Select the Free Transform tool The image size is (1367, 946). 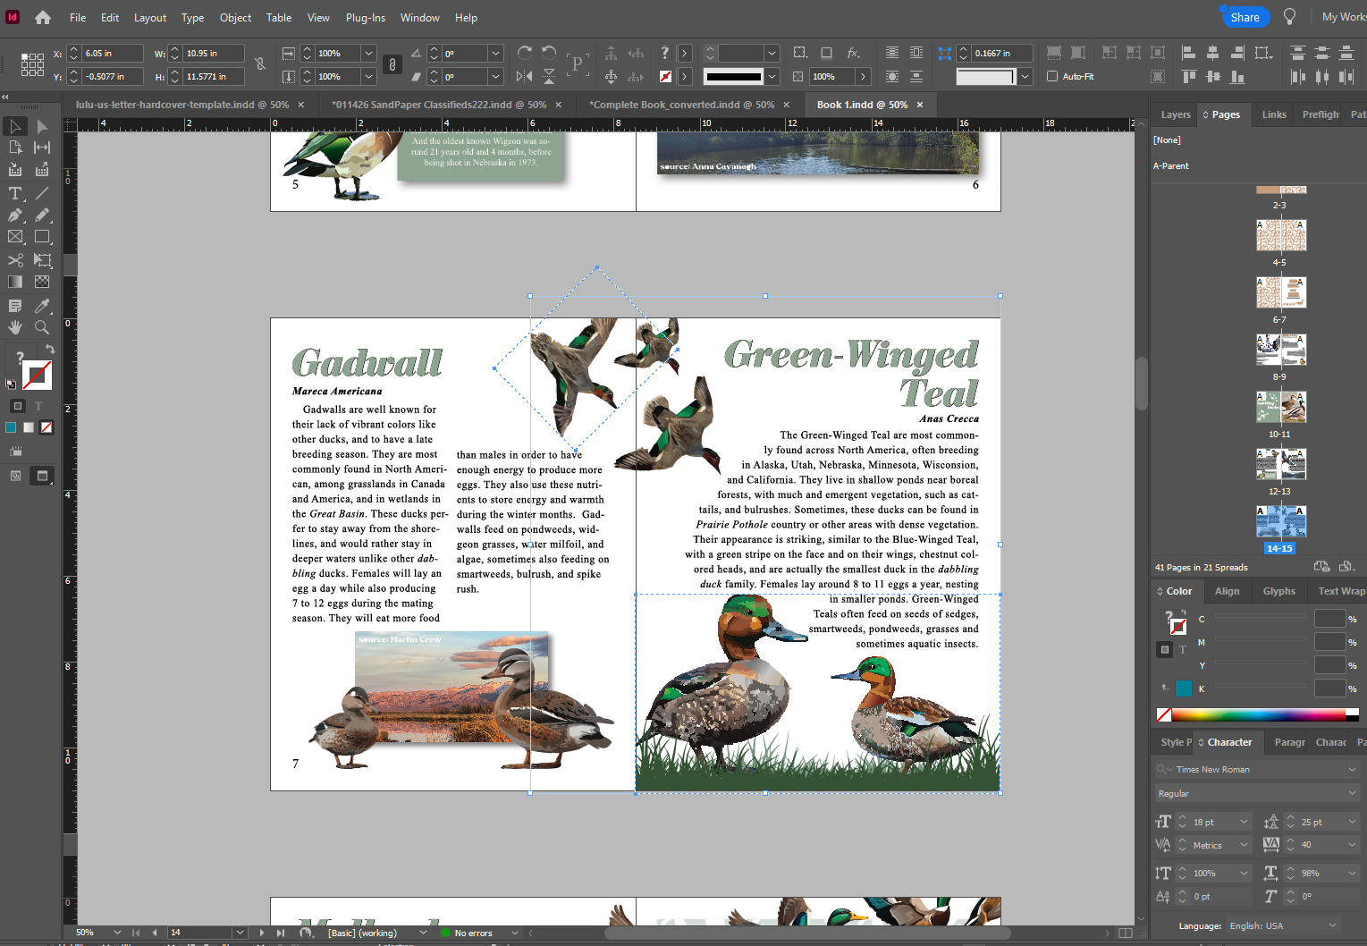[x=42, y=260]
